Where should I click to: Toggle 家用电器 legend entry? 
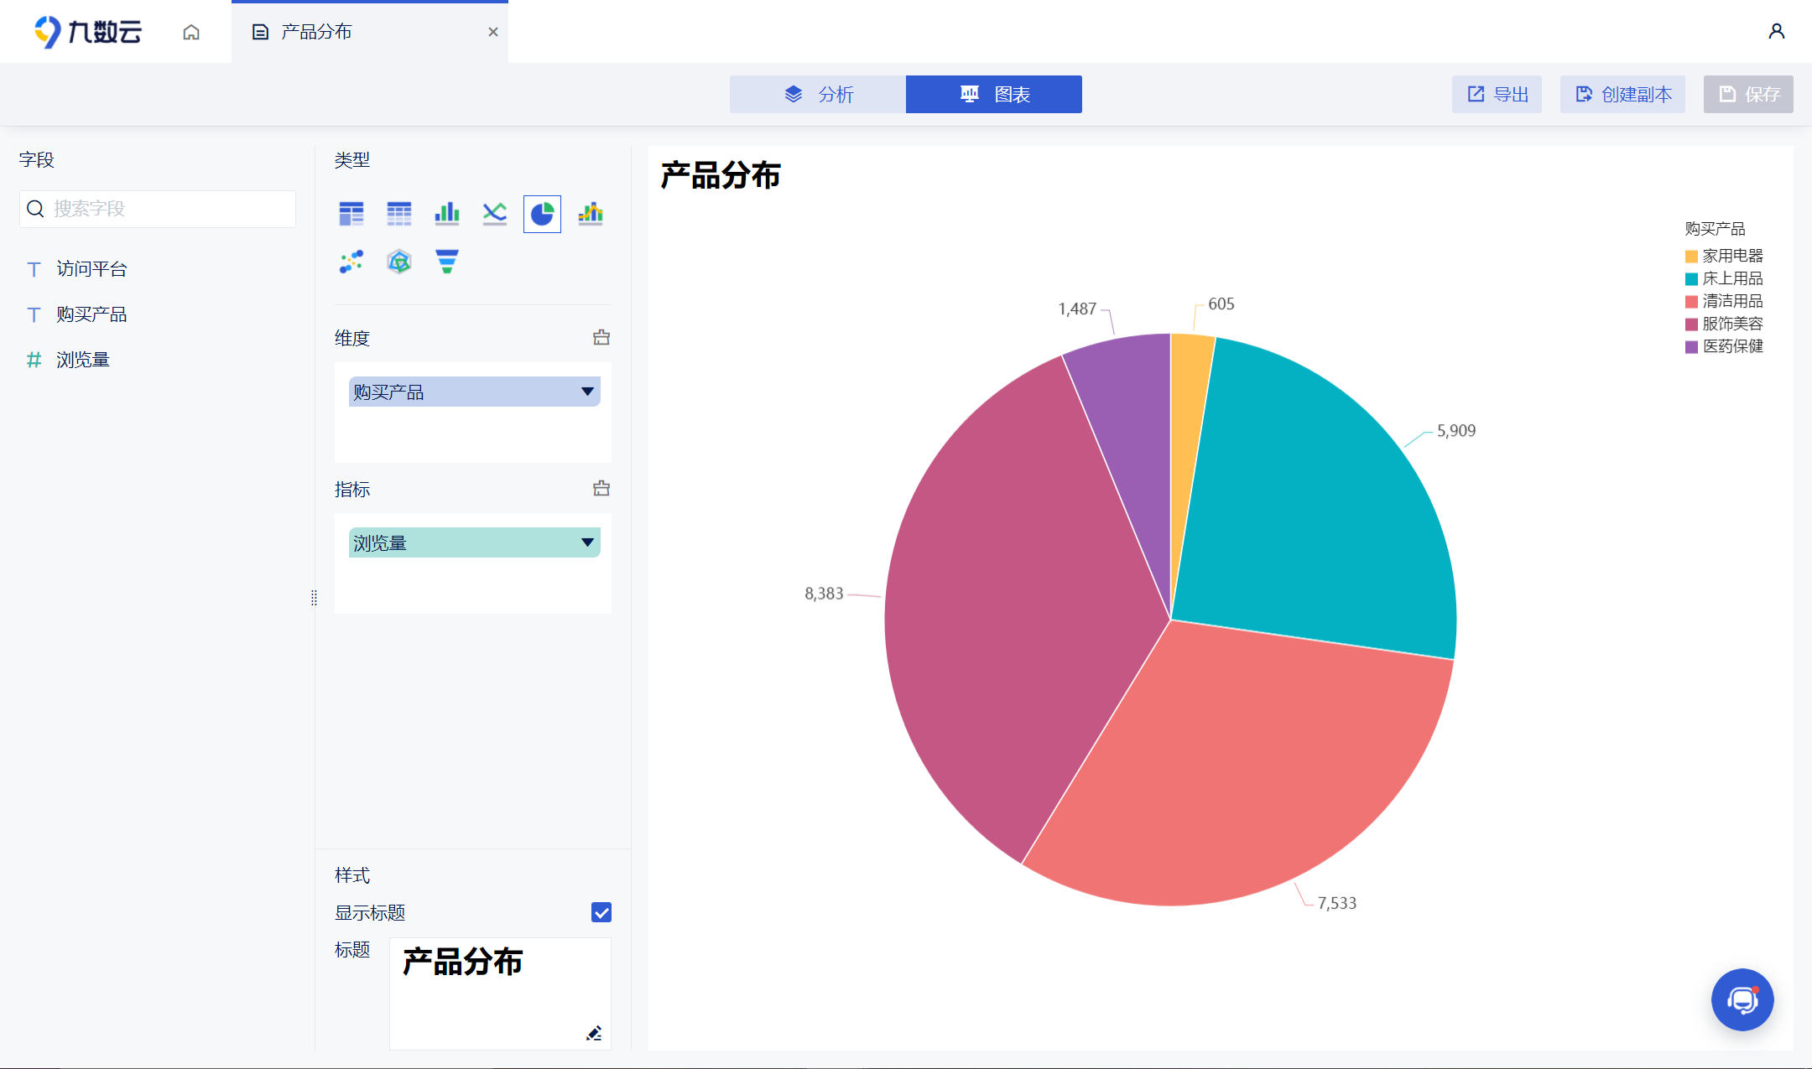click(x=1724, y=256)
